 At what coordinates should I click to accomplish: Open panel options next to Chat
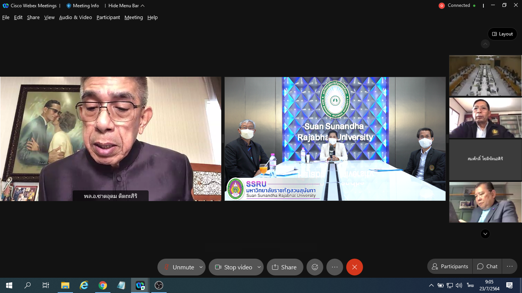click(509, 266)
